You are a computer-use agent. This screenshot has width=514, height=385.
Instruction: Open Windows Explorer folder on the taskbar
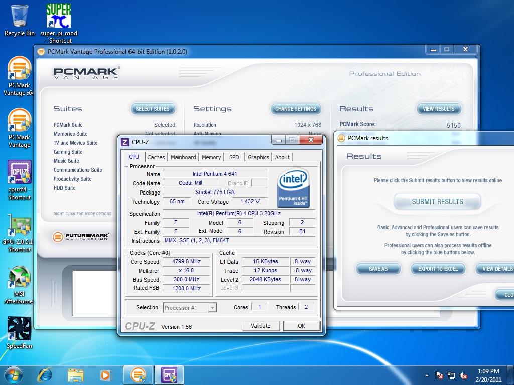pos(75,375)
